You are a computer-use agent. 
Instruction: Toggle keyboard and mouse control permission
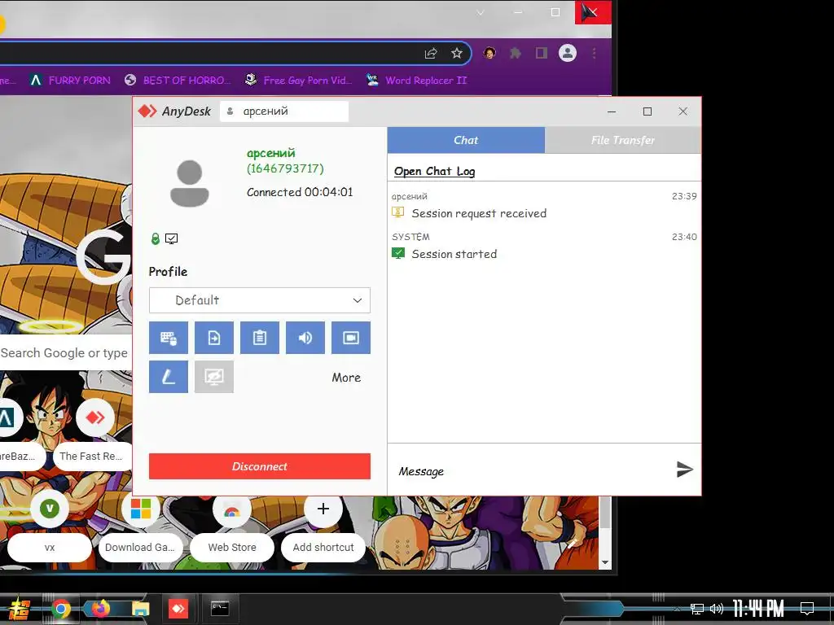[x=168, y=338]
